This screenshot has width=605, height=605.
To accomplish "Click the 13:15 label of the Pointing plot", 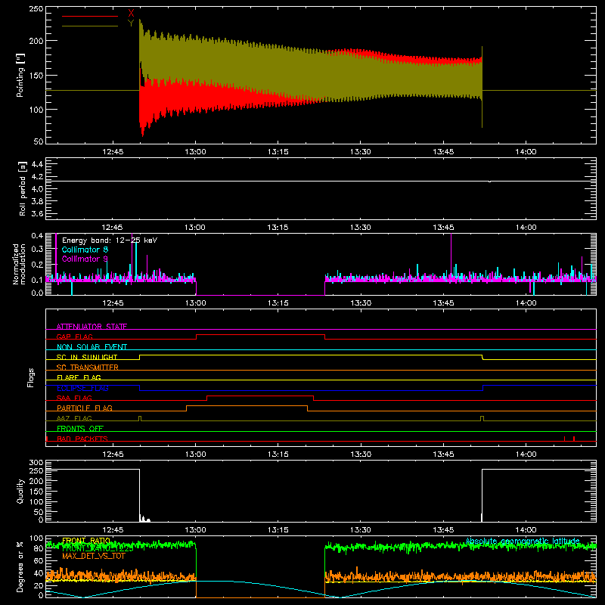I will [x=278, y=152].
